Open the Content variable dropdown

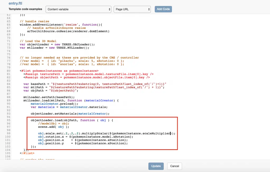click(x=78, y=9)
